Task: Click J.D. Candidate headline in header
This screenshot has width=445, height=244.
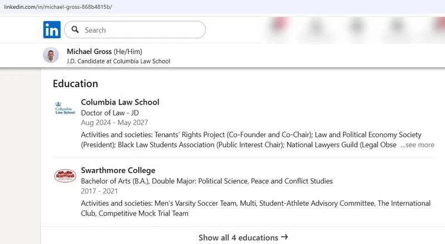Action: click(x=118, y=61)
